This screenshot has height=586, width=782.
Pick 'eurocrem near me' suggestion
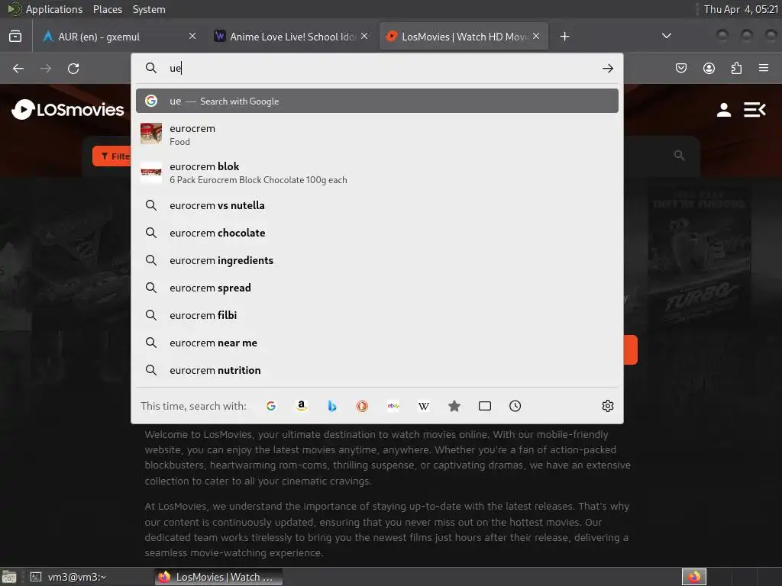pos(377,343)
